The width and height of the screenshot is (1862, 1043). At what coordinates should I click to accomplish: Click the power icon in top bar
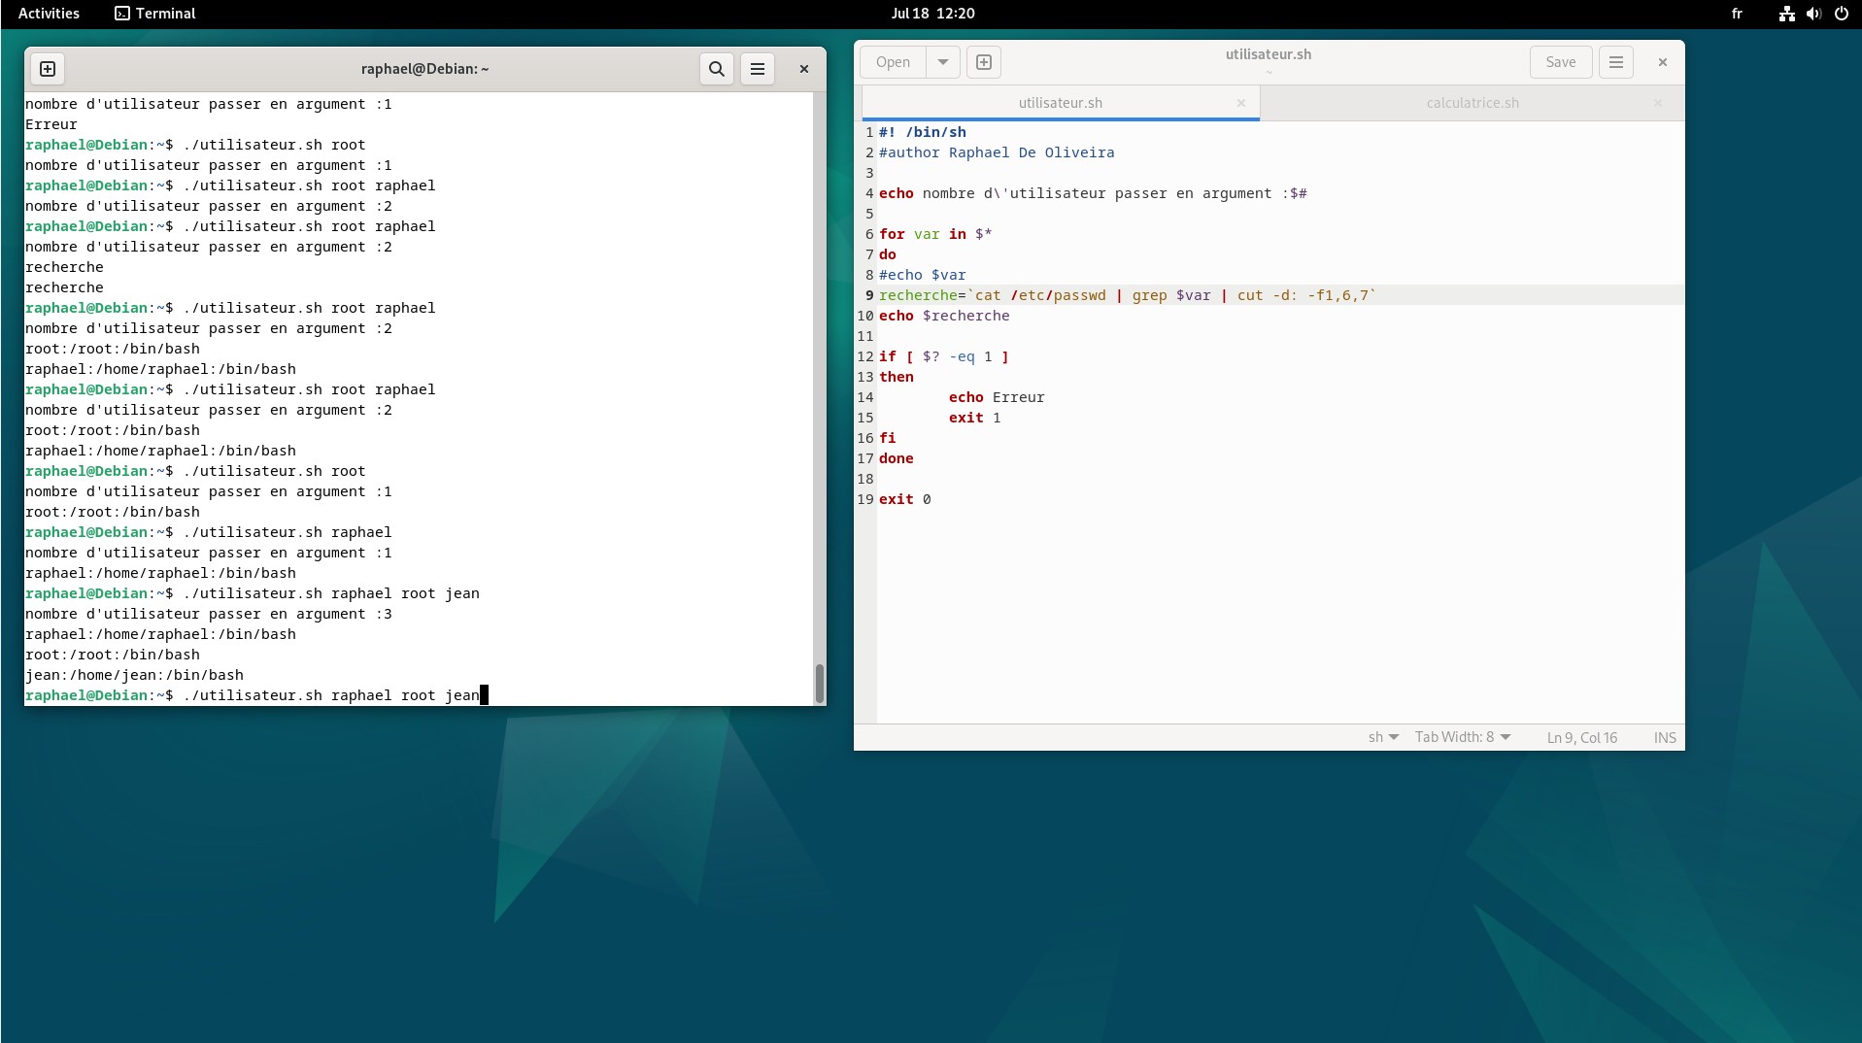pos(1841,14)
